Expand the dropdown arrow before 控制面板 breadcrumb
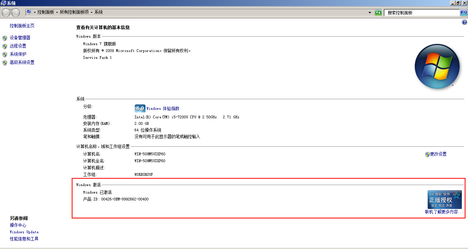468x249 pixels. click(35, 12)
